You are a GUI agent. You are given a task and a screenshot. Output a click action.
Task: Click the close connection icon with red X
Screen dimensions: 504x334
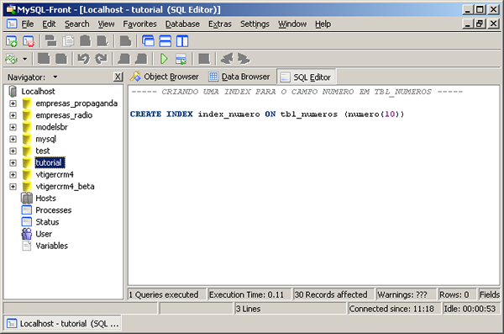coord(29,41)
